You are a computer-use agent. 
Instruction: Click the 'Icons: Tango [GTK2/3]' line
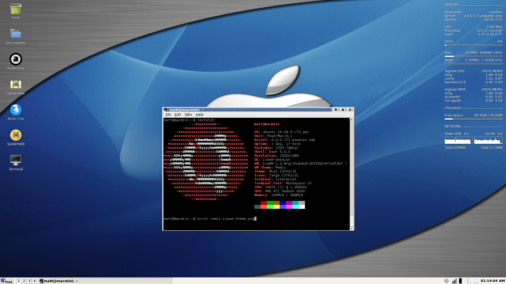[x=276, y=175]
